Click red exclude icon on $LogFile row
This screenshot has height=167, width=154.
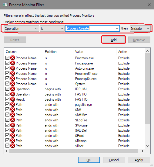pyautogui.click(x=12, y=120)
